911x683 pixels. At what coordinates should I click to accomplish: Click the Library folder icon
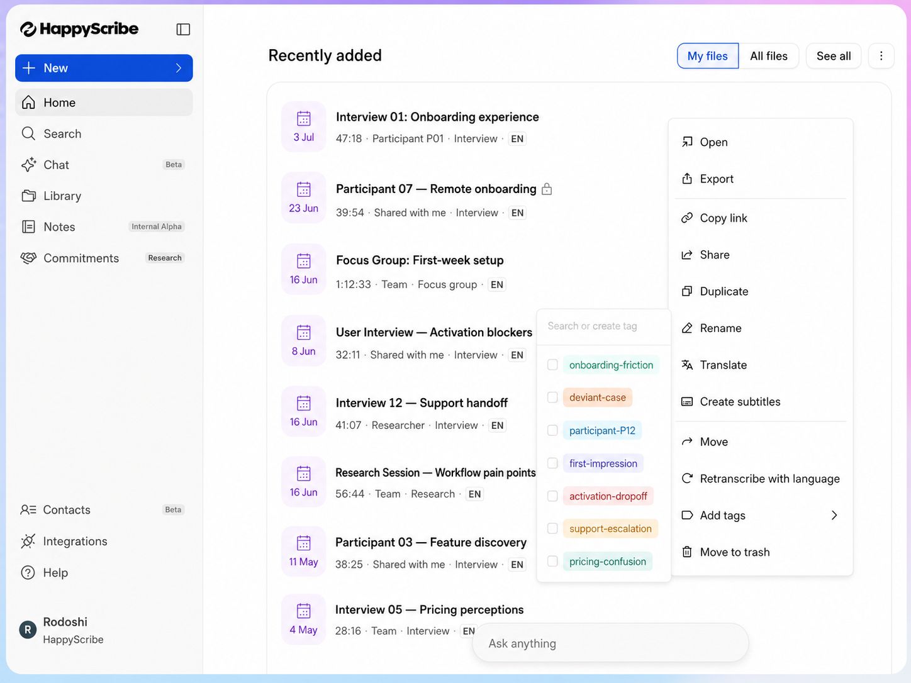(28, 196)
